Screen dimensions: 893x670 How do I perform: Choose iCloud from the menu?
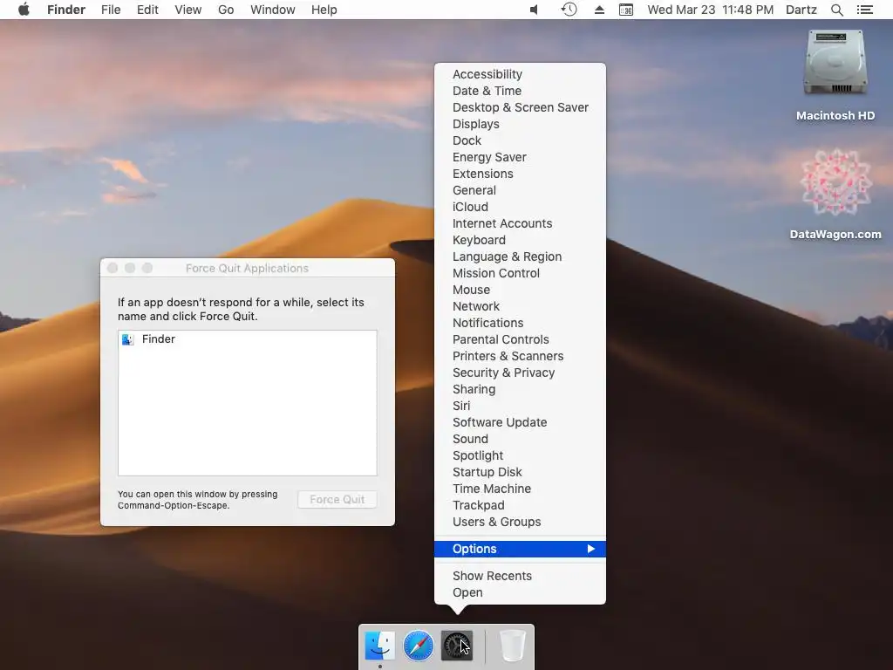point(520,207)
